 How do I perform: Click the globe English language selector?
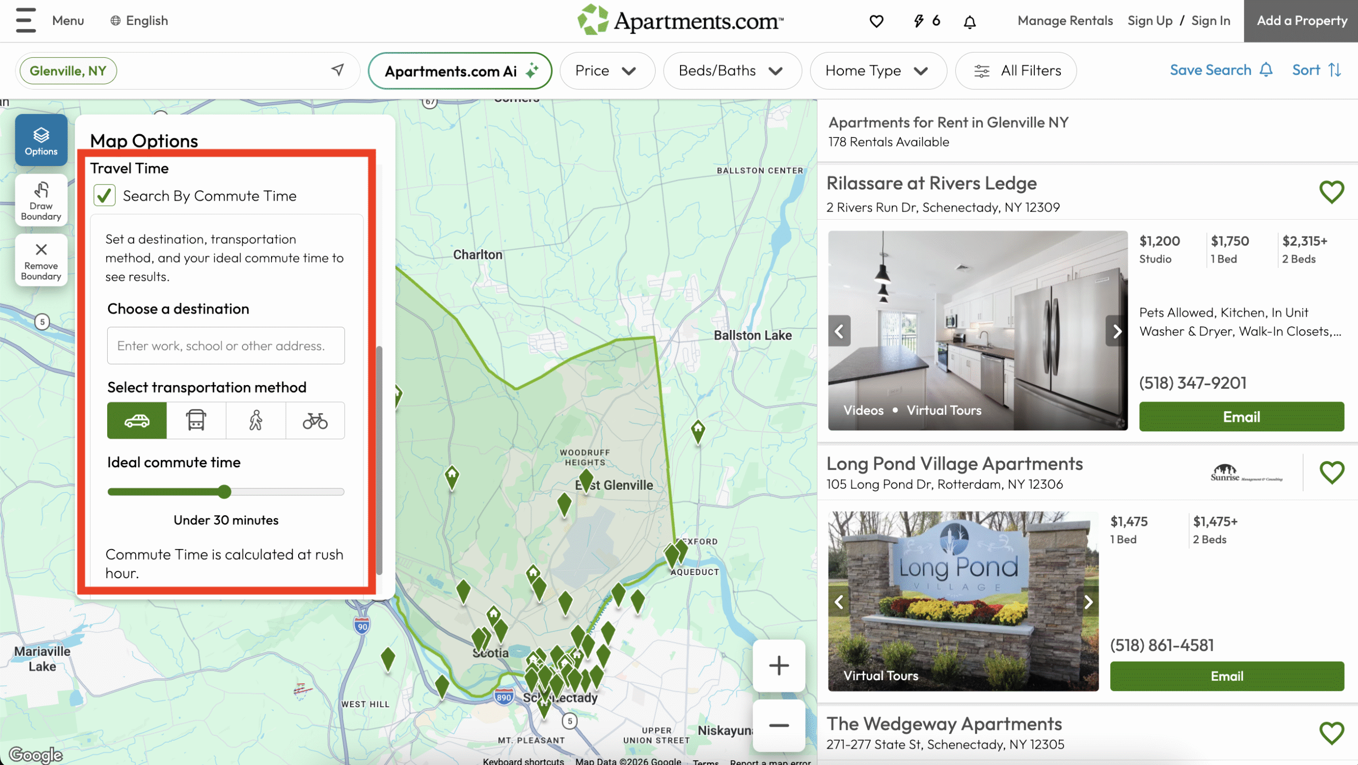[139, 21]
